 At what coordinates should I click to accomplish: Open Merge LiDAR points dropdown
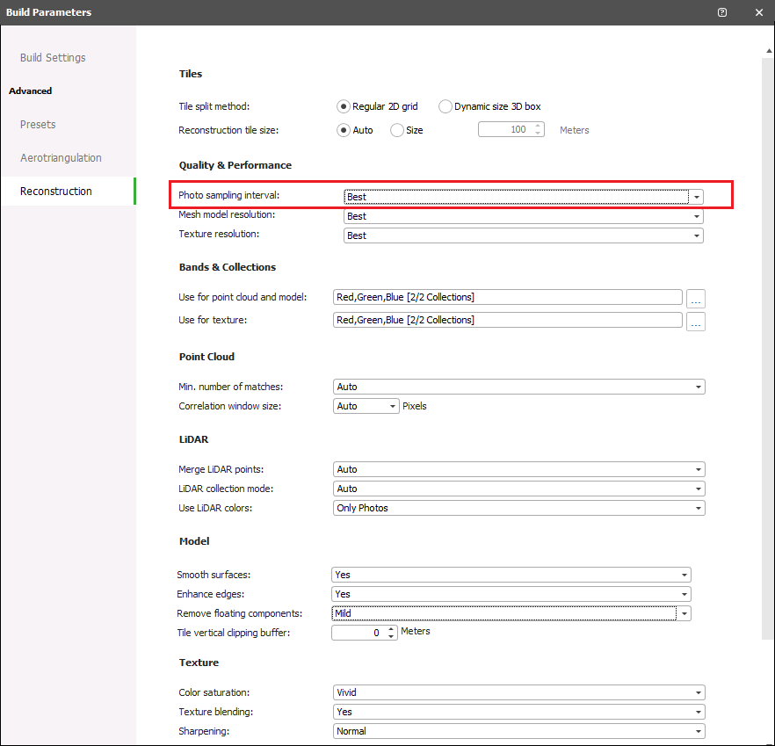[519, 469]
